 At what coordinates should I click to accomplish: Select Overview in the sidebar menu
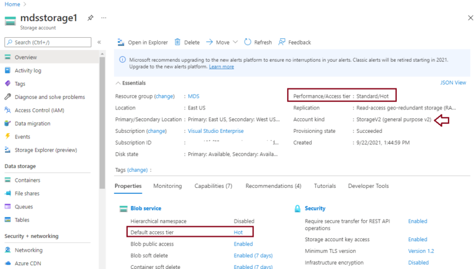point(49,57)
